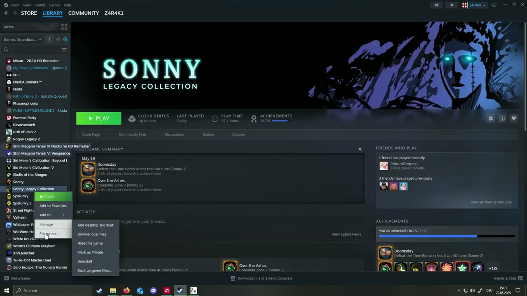Screen dimensions: 527x296
Task: Open the Support link
Action: [239, 134]
